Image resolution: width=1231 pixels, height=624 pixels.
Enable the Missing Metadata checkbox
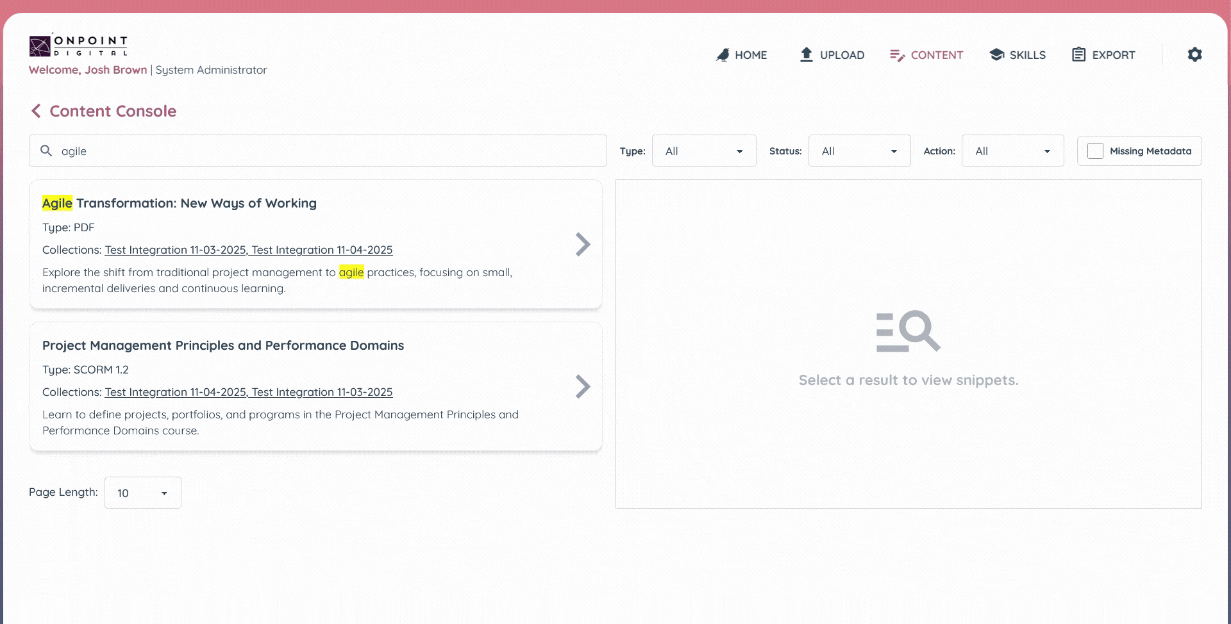tap(1094, 151)
